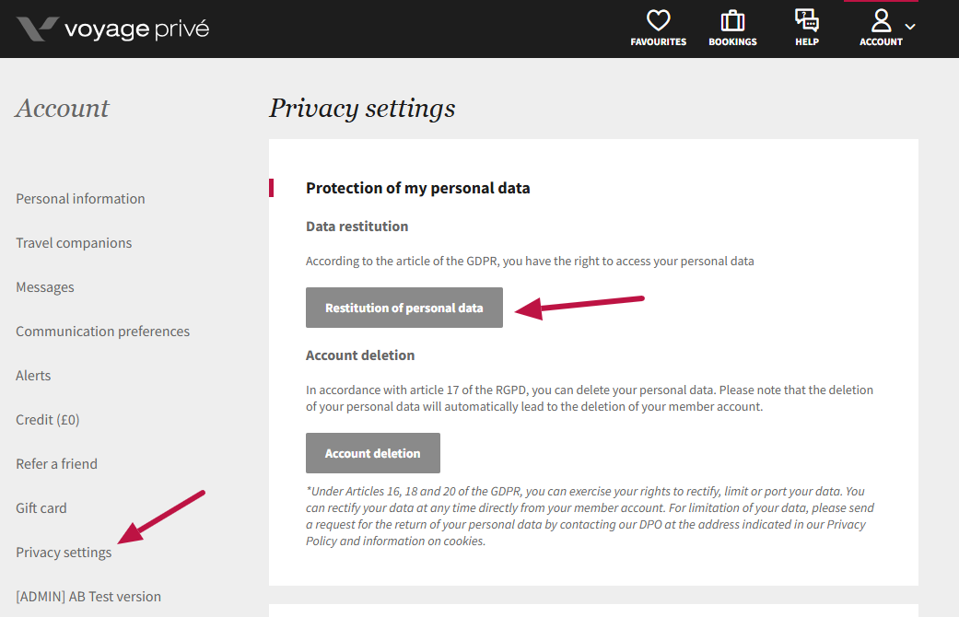Click the Help chat icon
The height and width of the screenshot is (617, 959).
pos(806,21)
